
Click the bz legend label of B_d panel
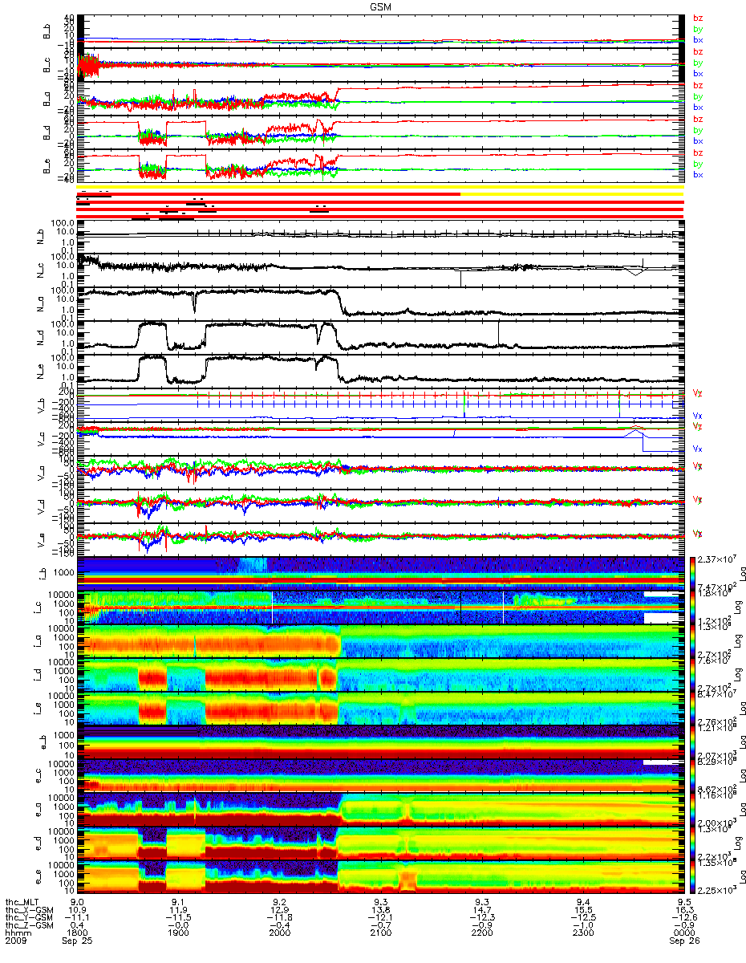[698, 120]
